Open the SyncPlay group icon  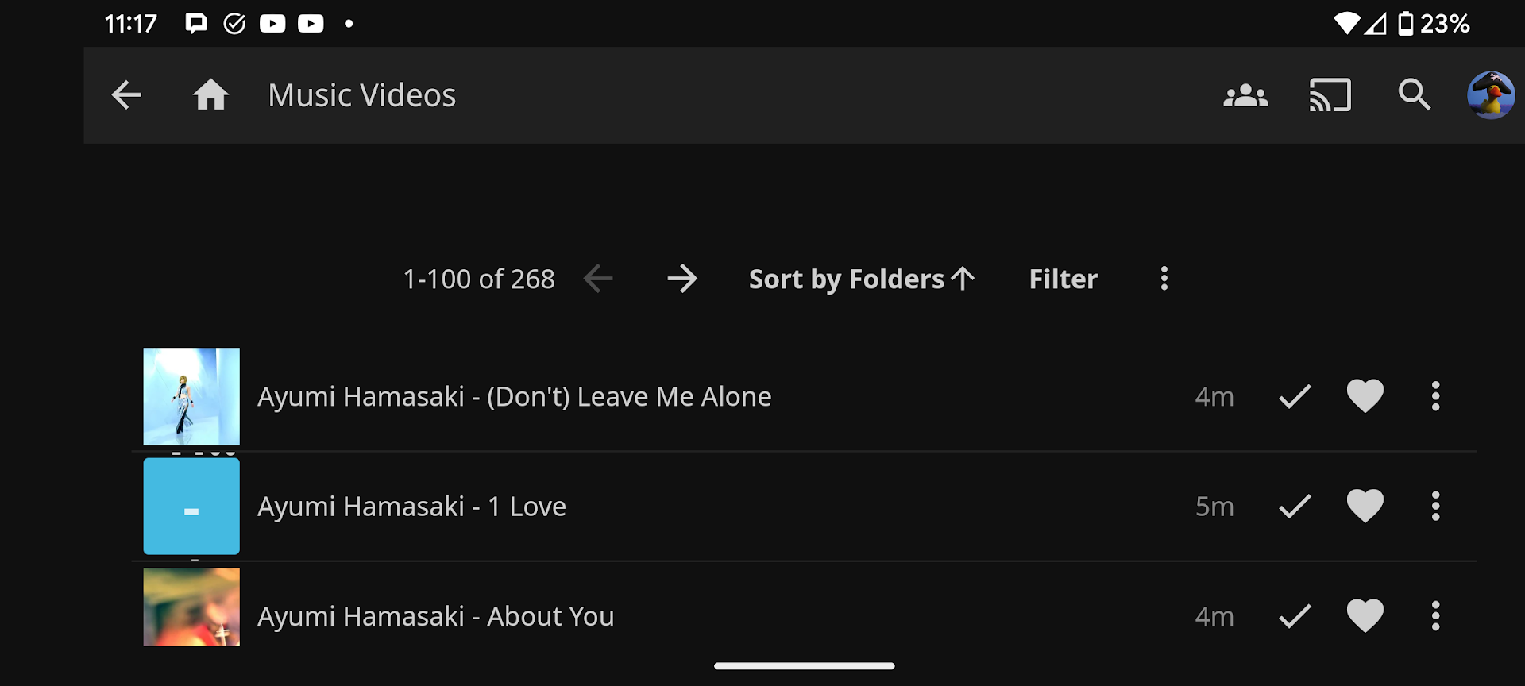point(1245,95)
